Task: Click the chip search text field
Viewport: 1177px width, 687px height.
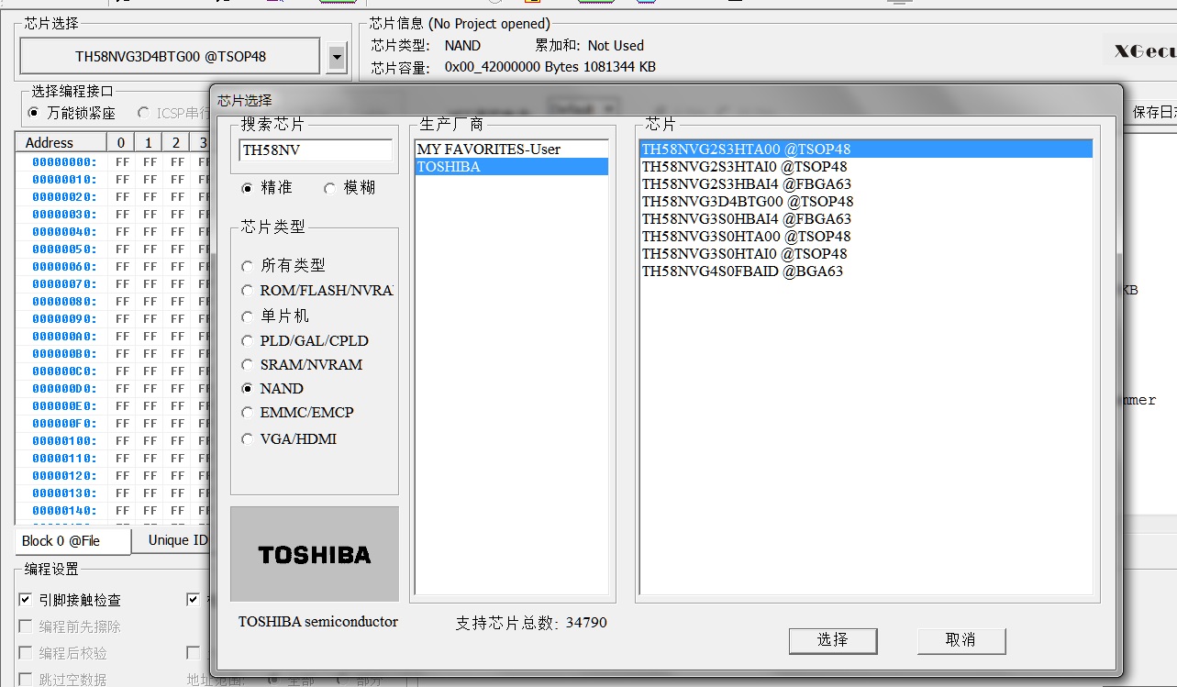Action: pyautogui.click(x=315, y=151)
